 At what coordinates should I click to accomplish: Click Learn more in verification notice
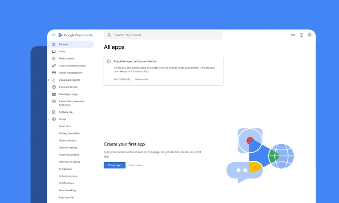point(142,79)
